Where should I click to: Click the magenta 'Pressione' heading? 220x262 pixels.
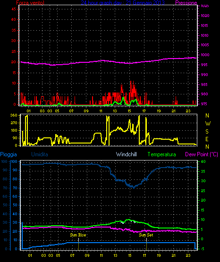[186, 3]
